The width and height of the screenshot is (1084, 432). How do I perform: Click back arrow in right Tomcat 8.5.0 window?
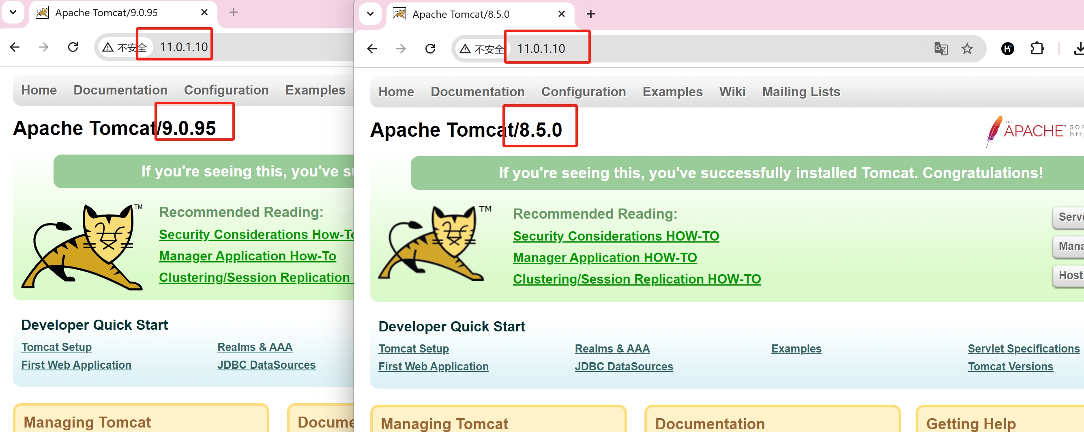(372, 48)
